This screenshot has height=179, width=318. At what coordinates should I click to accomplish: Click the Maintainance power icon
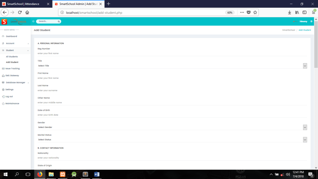[3, 104]
